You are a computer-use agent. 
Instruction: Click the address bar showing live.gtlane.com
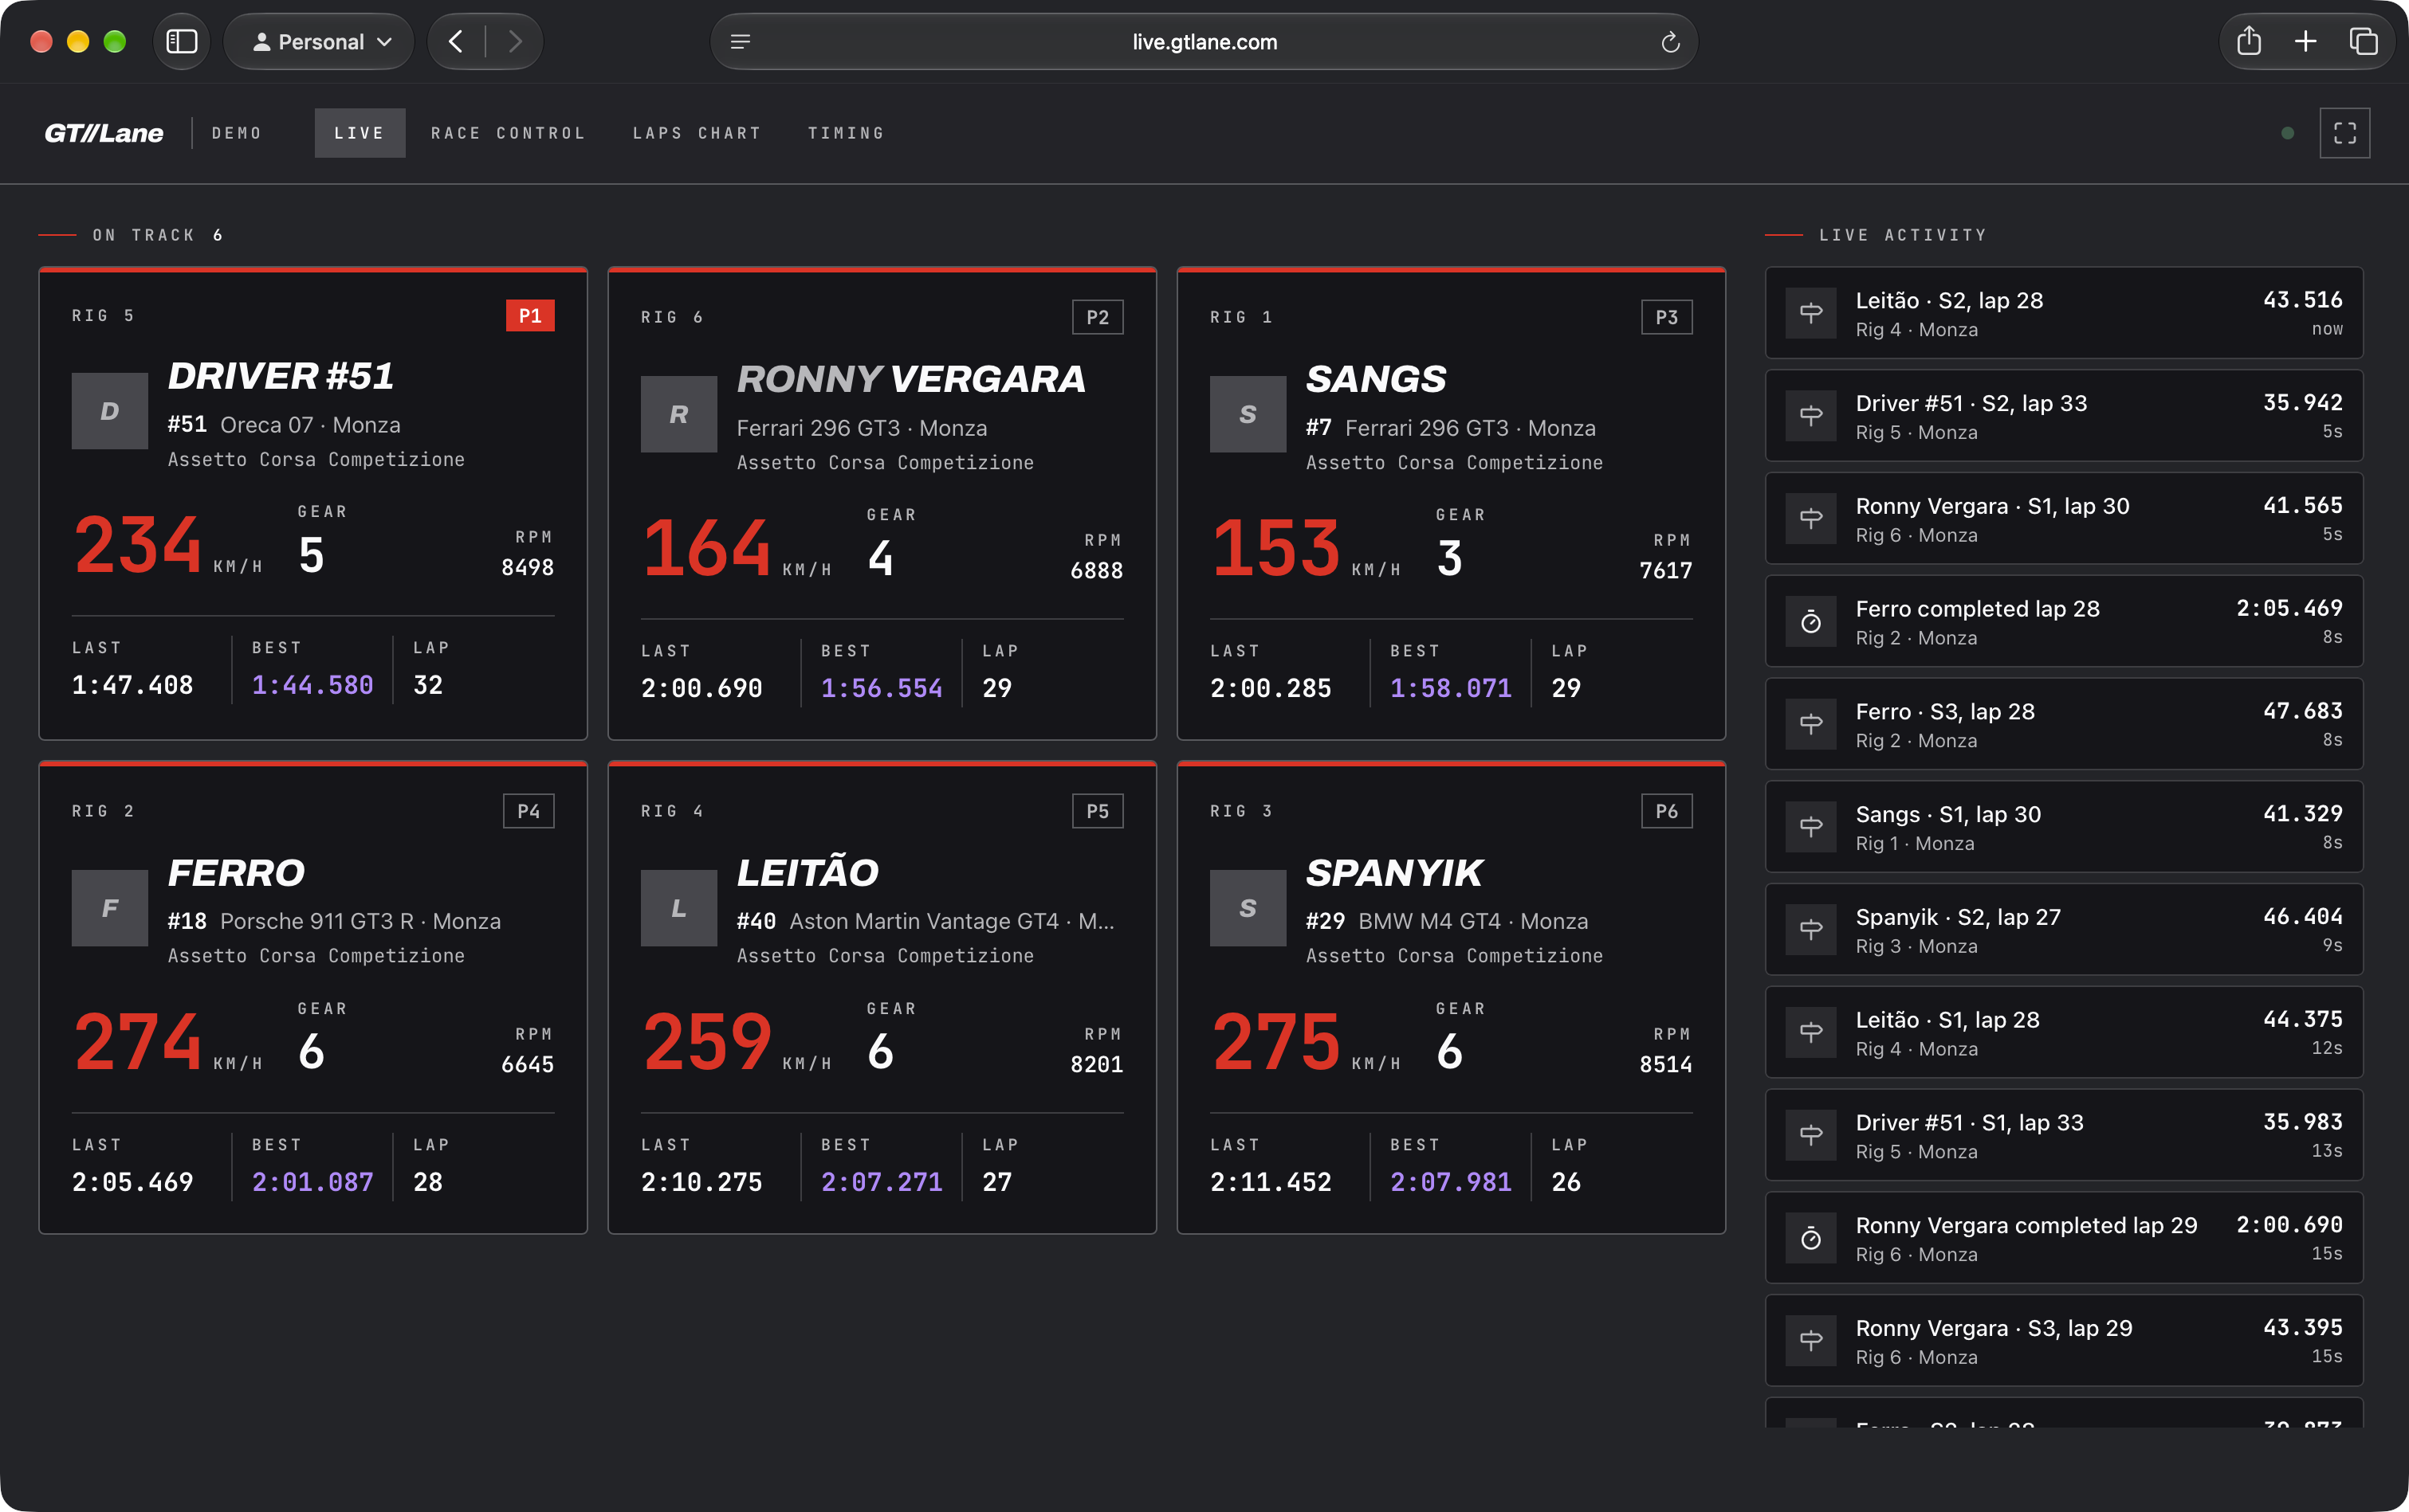click(x=1204, y=42)
